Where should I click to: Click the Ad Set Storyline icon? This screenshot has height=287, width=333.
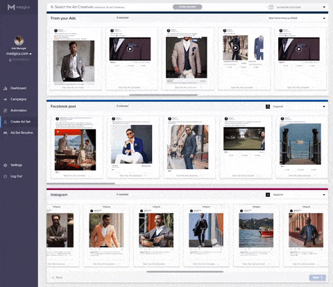click(x=6, y=133)
